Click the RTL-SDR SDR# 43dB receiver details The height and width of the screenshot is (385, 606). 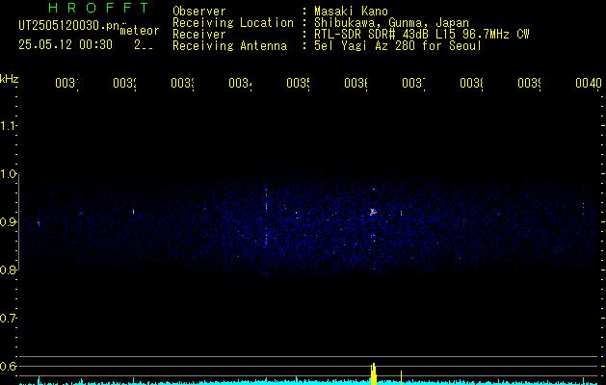pyautogui.click(x=422, y=35)
